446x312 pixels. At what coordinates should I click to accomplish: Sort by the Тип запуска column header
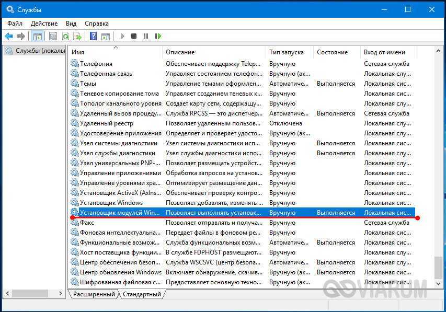pyautogui.click(x=286, y=52)
